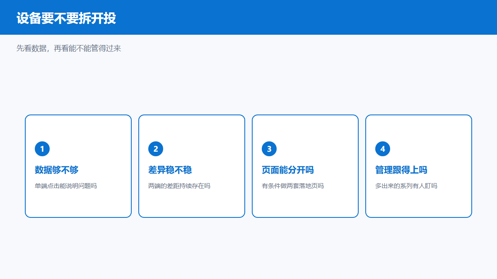The width and height of the screenshot is (497, 279).
Task: Click the text 两端的差距持续存在吗
Action: 179,186
